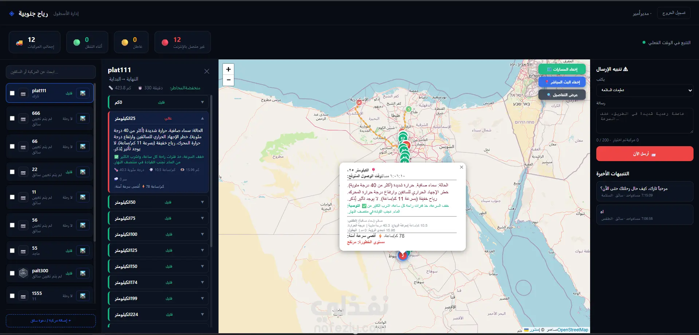Close the map popup with its X

pos(462,167)
